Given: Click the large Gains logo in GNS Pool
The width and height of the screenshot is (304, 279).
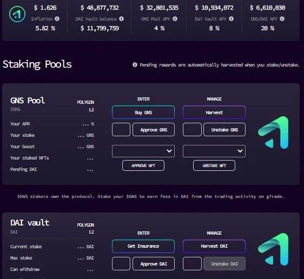Looking at the screenshot, I should (273, 132).
